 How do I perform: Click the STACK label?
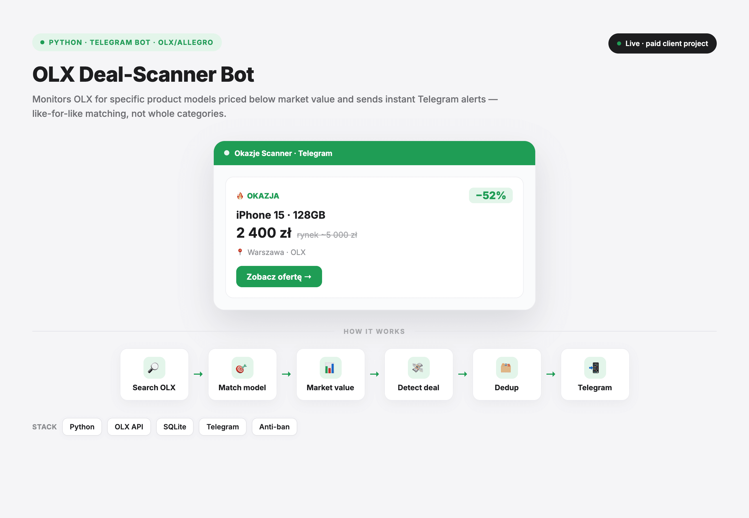tap(44, 427)
